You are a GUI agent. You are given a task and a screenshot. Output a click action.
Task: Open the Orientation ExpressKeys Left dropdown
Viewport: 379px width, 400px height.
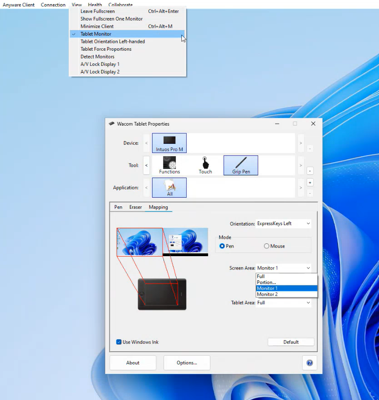(x=283, y=224)
